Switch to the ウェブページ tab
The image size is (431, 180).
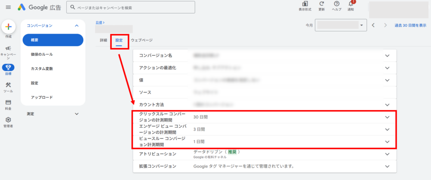tap(141, 40)
